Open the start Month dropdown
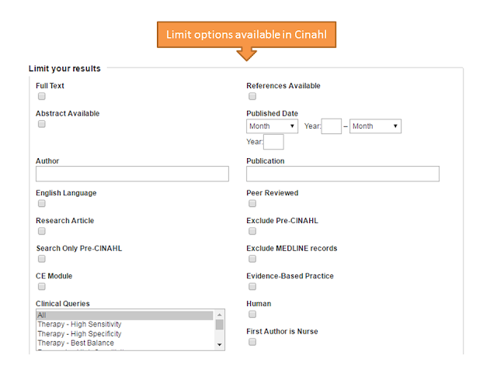The width and height of the screenshot is (497, 372). tap(272, 126)
